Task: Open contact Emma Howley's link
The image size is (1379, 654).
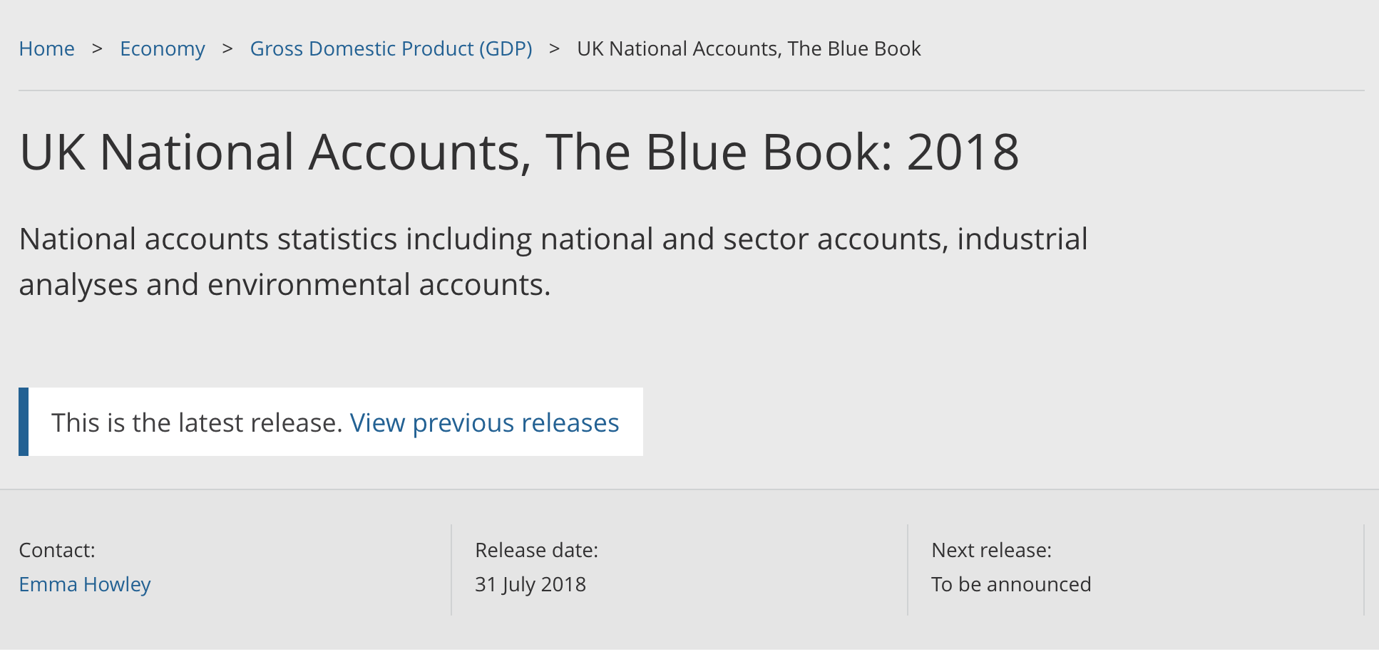Action: [85, 584]
